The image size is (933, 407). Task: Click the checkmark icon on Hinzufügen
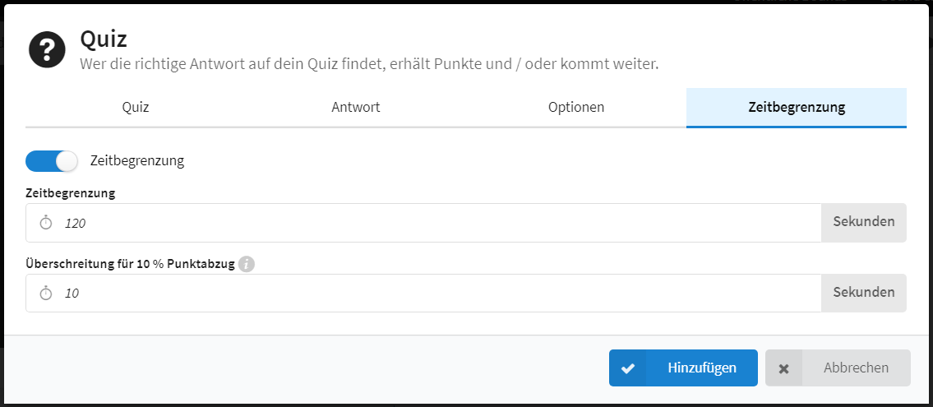(x=627, y=368)
